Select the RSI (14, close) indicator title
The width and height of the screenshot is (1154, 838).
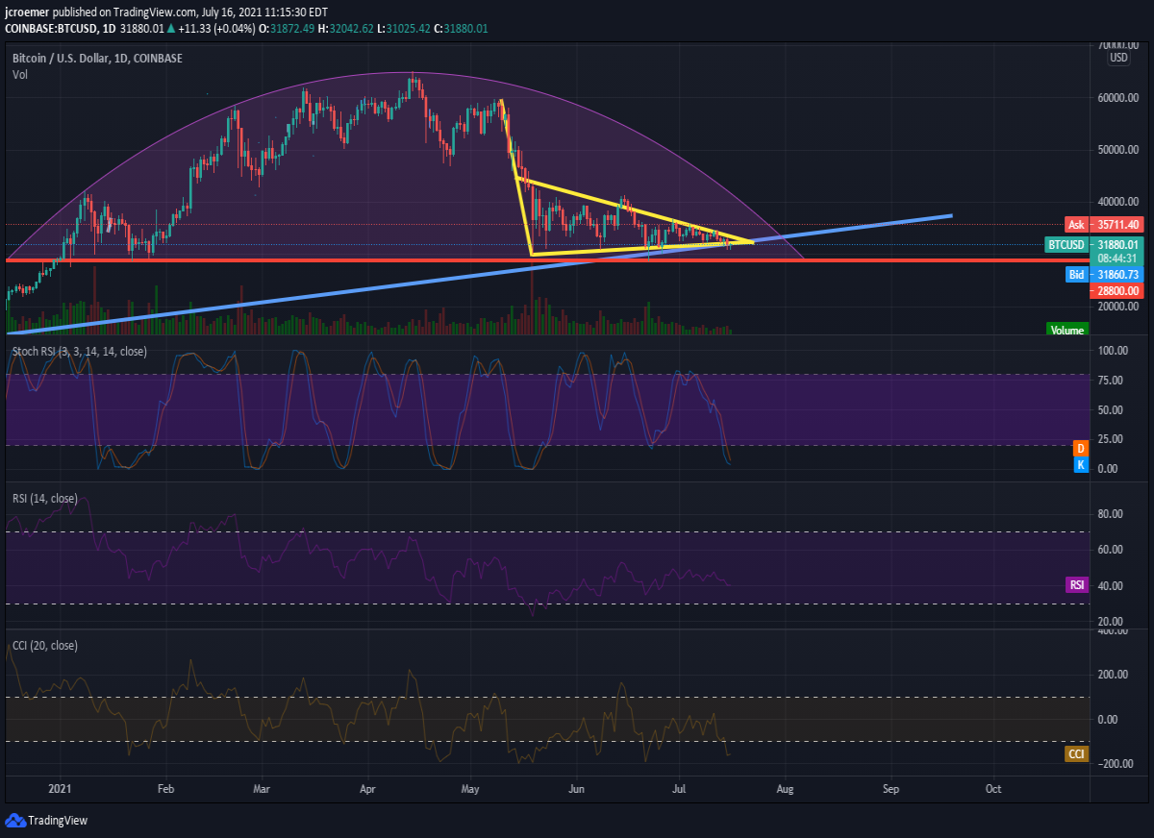tap(45, 498)
